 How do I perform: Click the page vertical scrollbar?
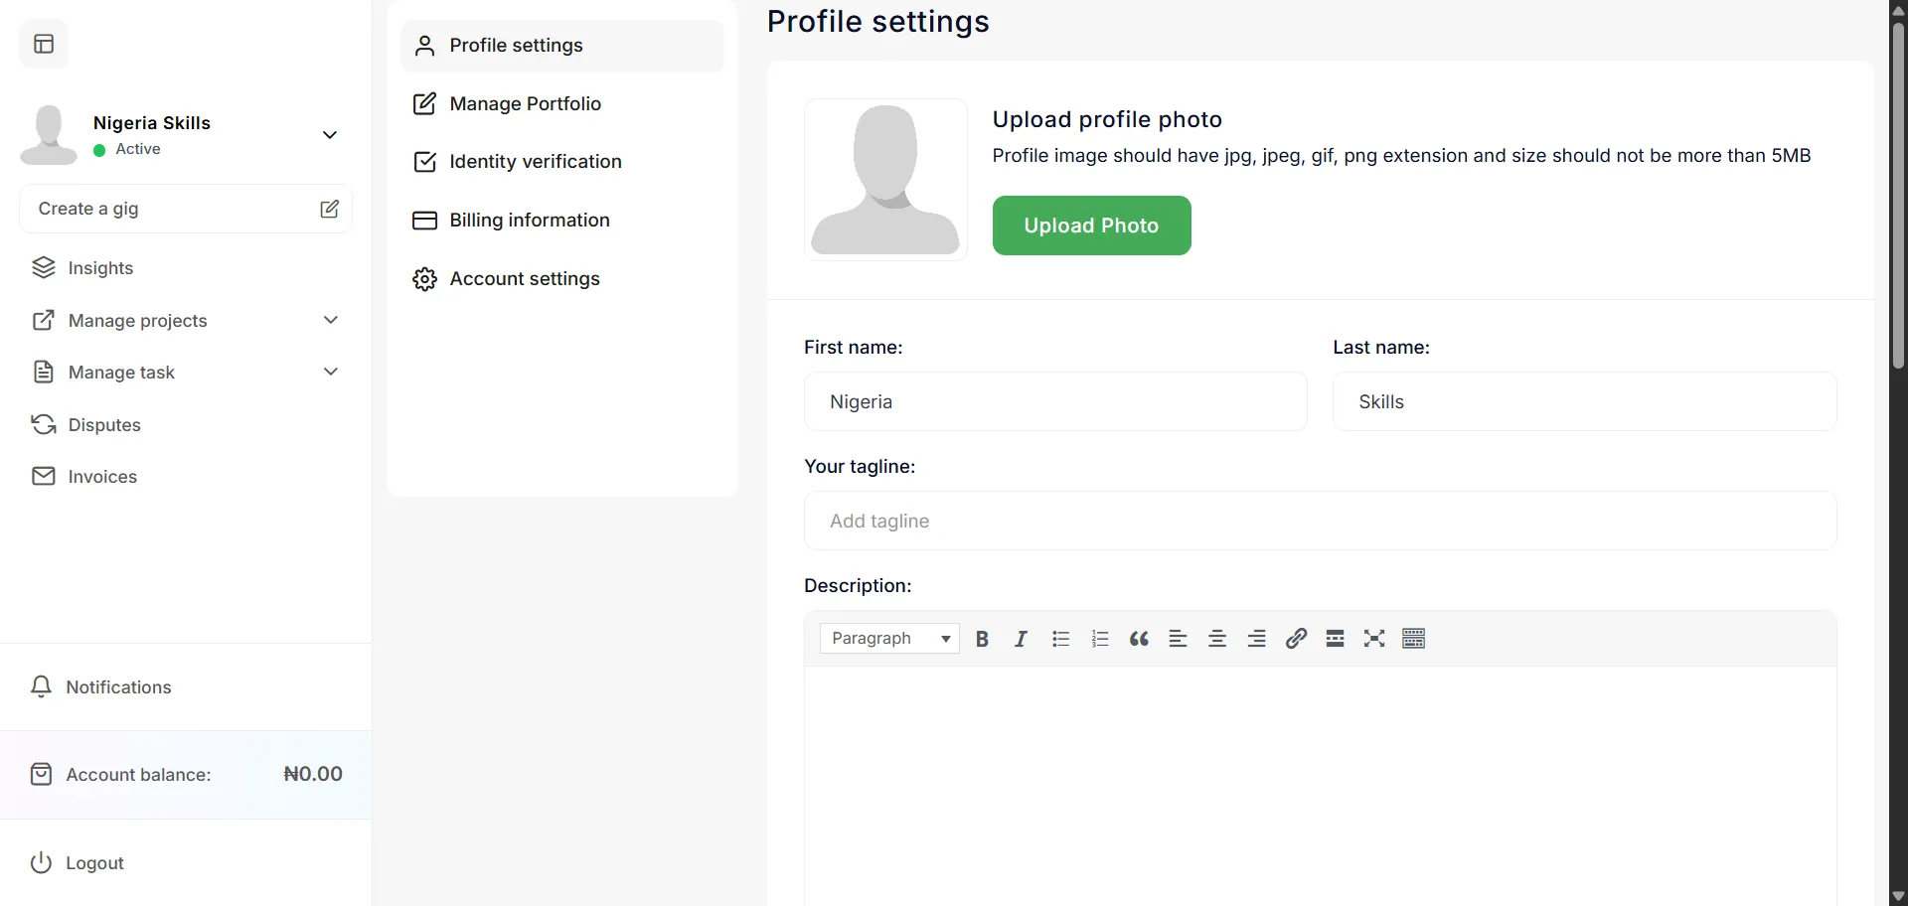(1898, 199)
